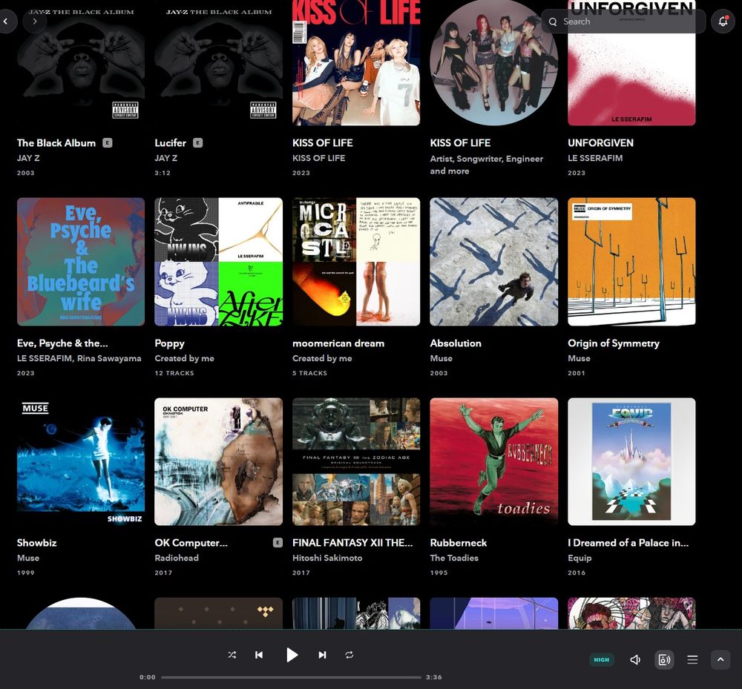Click the forward navigation arrow
This screenshot has height=689, width=742.
(35, 22)
